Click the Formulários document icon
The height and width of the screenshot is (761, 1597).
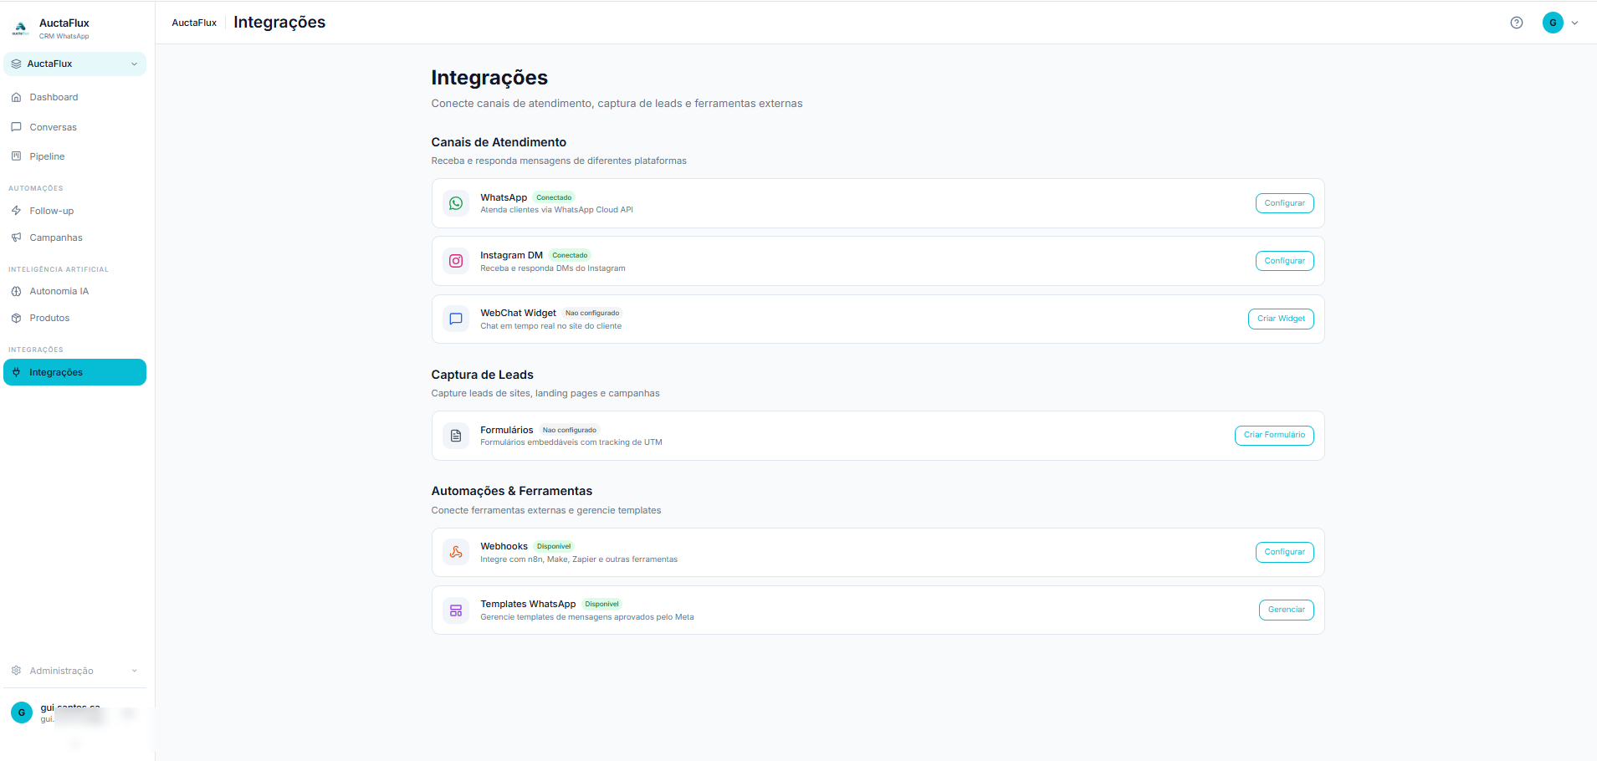(x=456, y=436)
